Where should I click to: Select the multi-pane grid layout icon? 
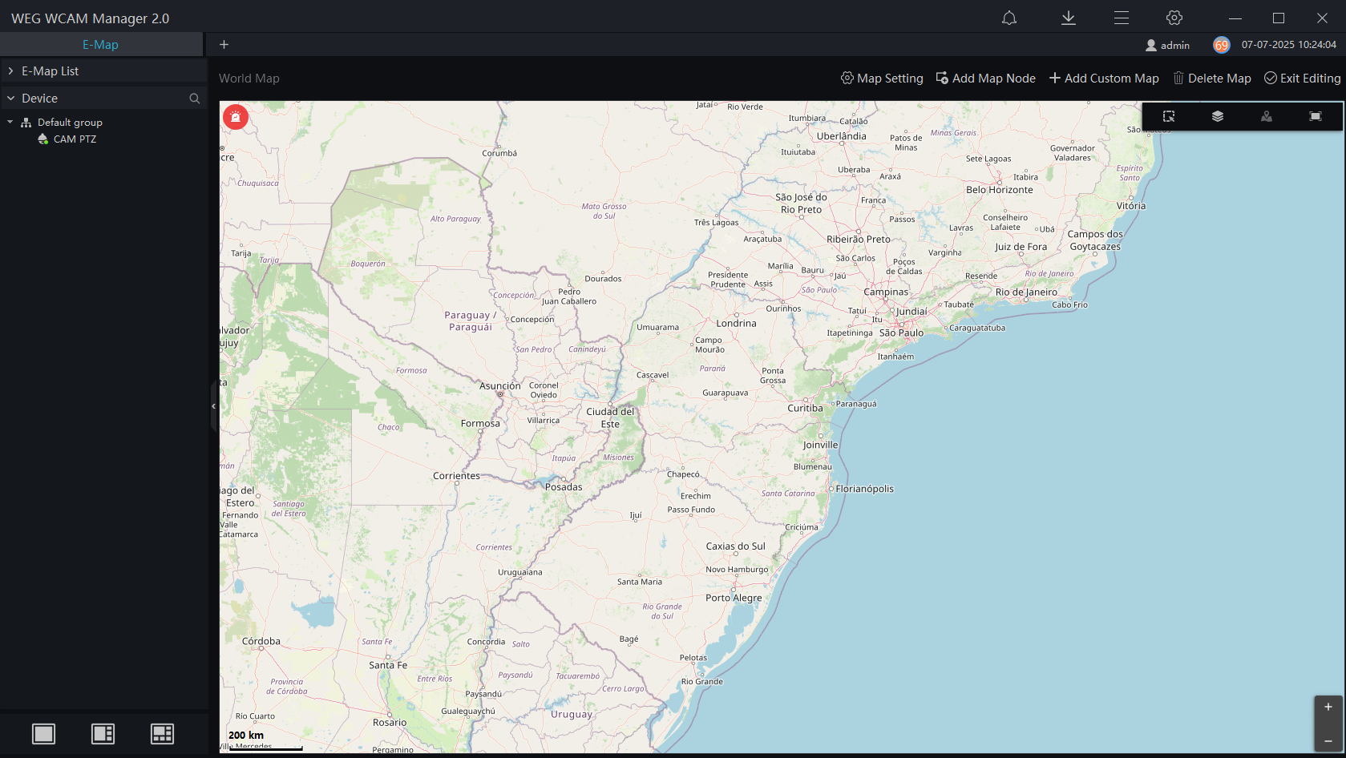163,734
